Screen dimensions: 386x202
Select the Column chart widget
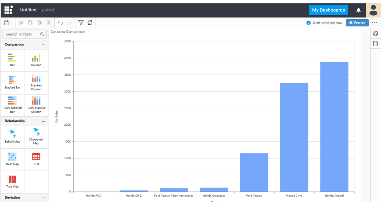(x=36, y=60)
